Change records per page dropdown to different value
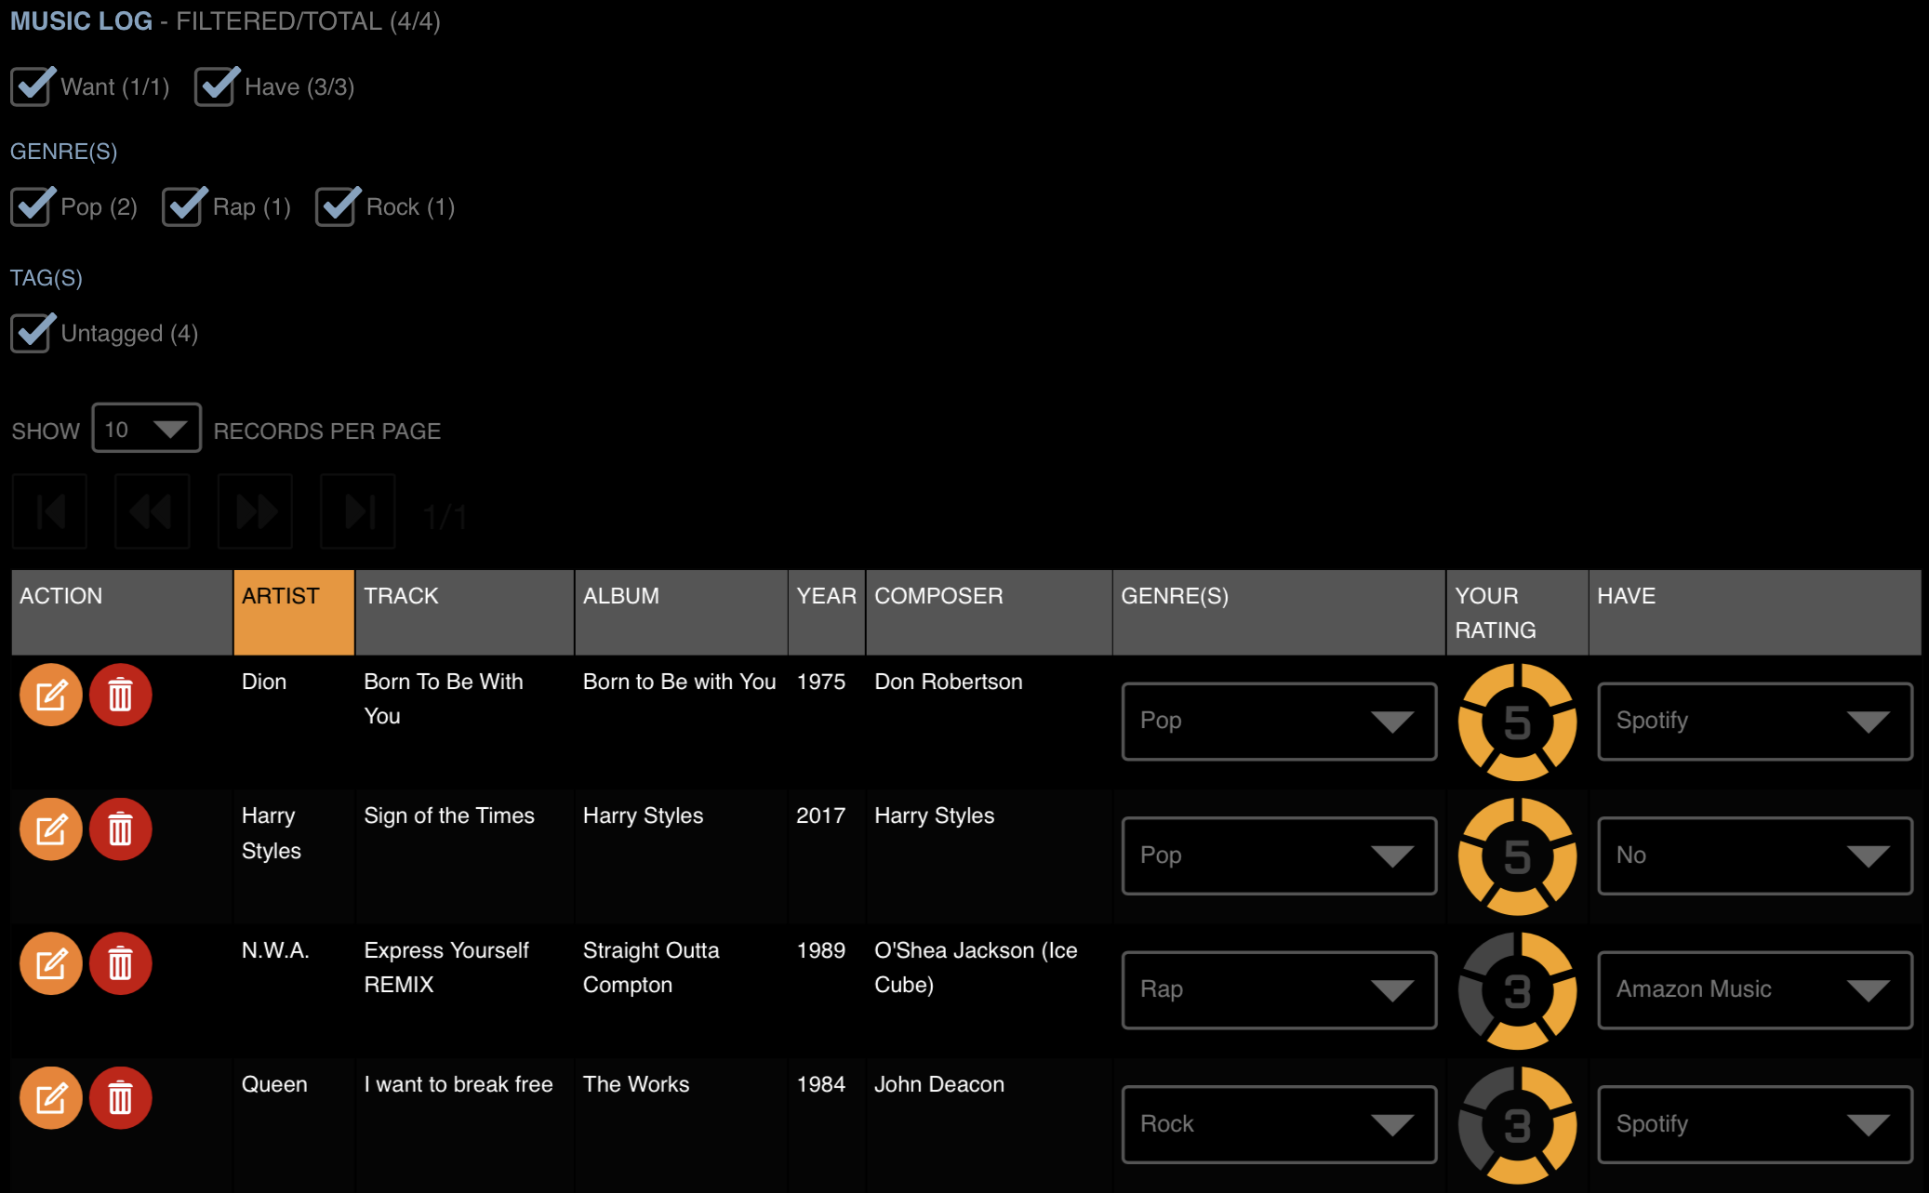The height and width of the screenshot is (1193, 1929). 145,430
